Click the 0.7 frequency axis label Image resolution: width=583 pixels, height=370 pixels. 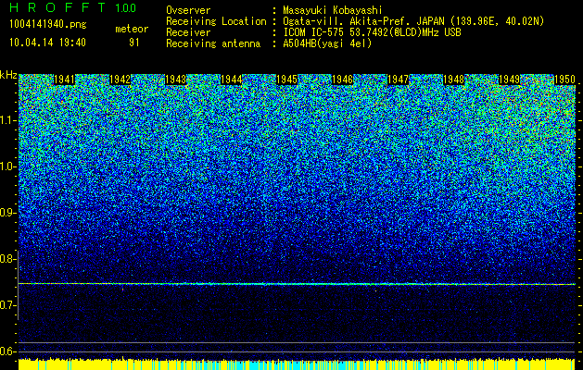7,305
